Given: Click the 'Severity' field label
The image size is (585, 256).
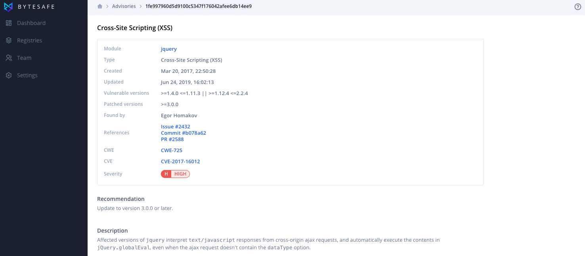Looking at the screenshot, I should (113, 174).
